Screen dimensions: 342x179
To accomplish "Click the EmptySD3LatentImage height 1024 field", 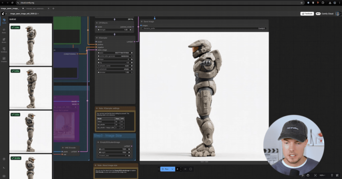I will (115, 152).
